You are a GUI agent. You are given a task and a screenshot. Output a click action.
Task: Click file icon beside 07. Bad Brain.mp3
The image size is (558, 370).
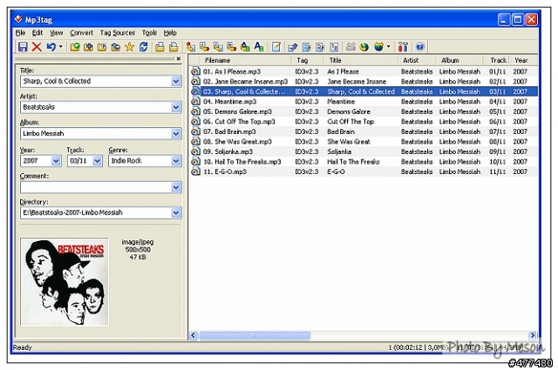[195, 131]
